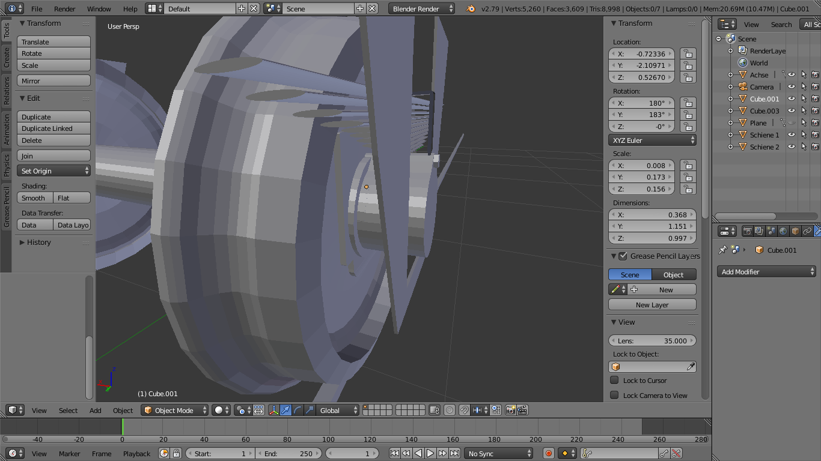Play the animation forward
Image resolution: width=821 pixels, height=461 pixels.
[x=430, y=454]
